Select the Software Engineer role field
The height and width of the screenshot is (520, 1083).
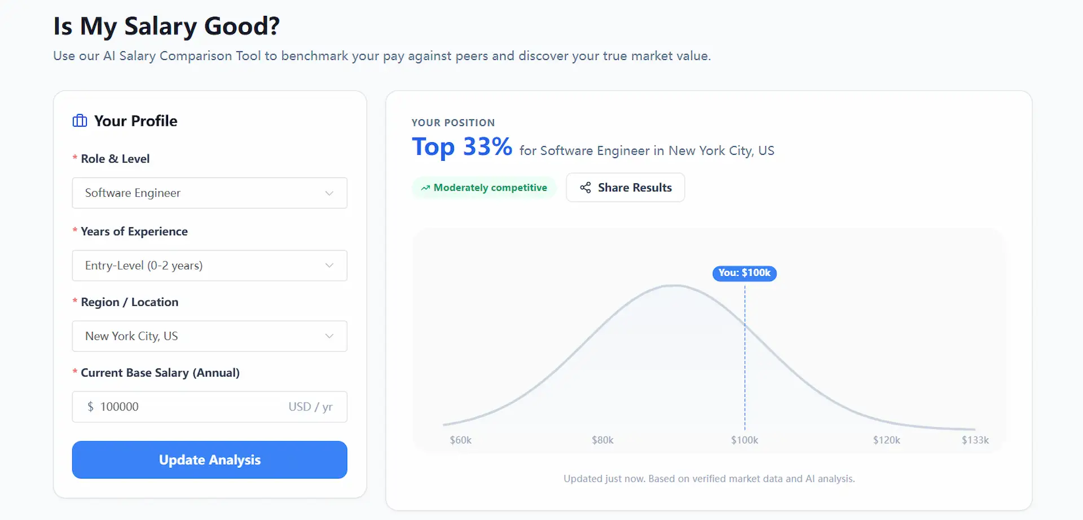pos(209,193)
